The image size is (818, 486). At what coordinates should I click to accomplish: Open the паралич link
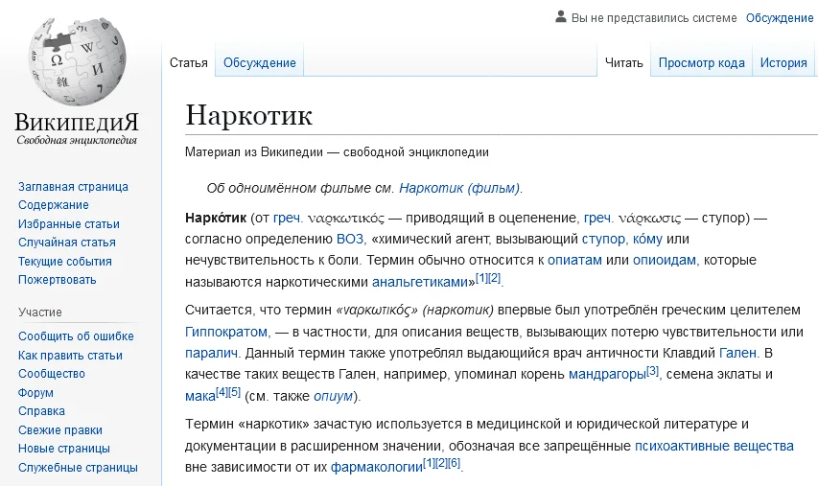(x=211, y=354)
